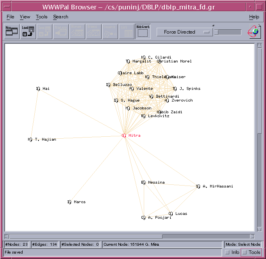Click the horizontal scrollbar thumb
Viewport: 266px width, 259px height.
click(86, 236)
